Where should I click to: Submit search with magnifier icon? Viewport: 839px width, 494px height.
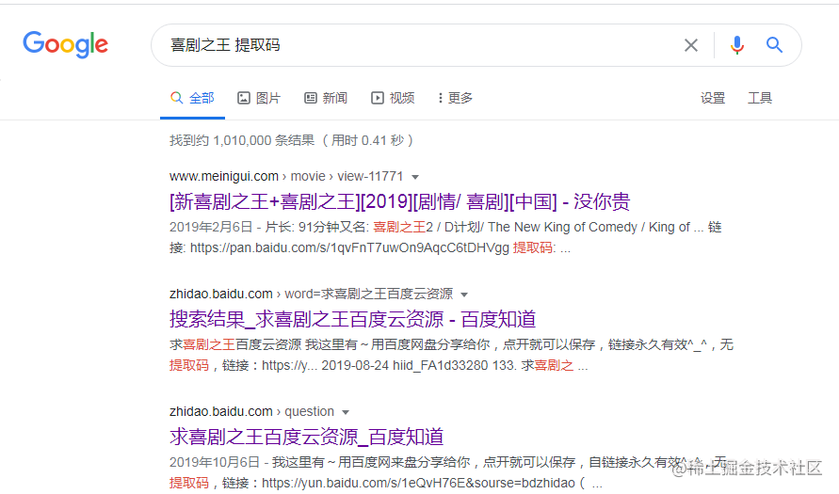[774, 45]
